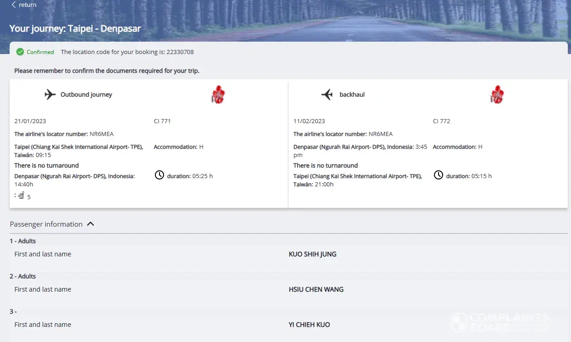Viewport: 571px width, 342px height.
Task: Click backhaul flight number CI 772
Action: (x=441, y=121)
